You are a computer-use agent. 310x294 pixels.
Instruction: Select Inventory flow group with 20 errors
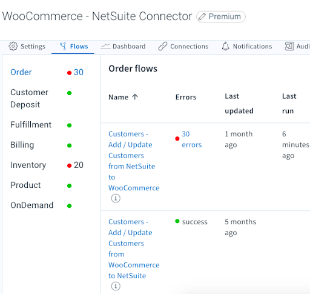coord(47,165)
